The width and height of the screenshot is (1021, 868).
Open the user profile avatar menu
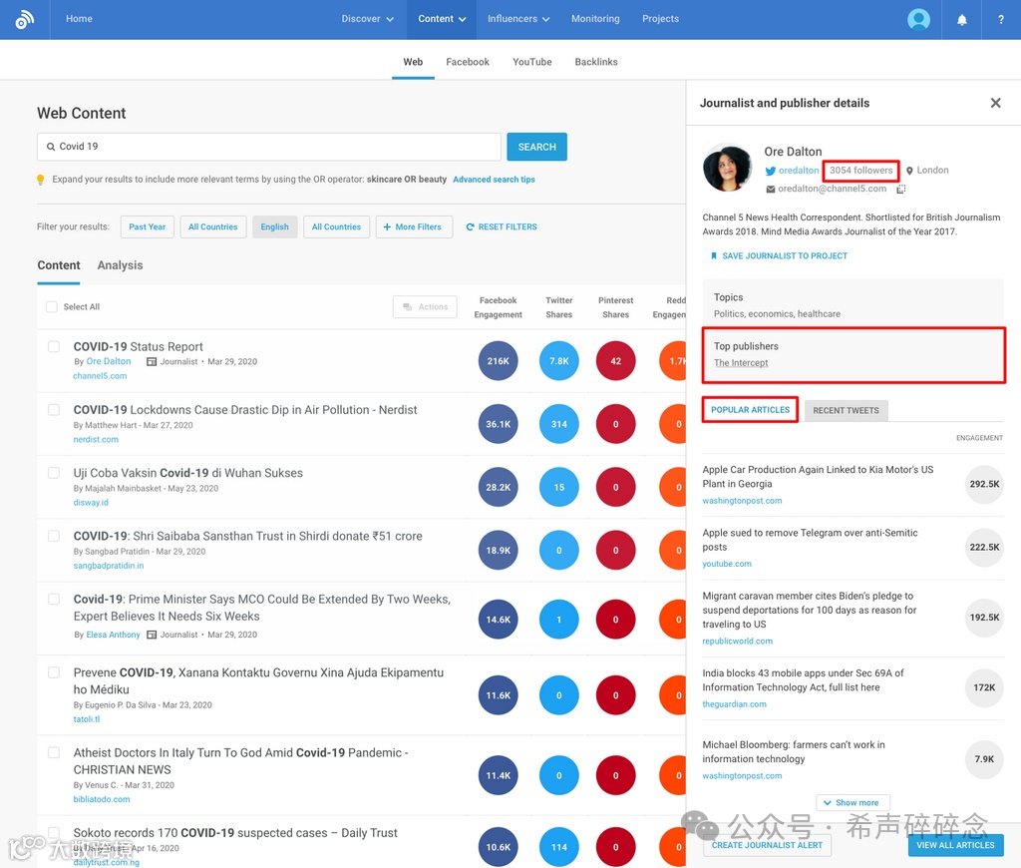pyautogui.click(x=918, y=20)
